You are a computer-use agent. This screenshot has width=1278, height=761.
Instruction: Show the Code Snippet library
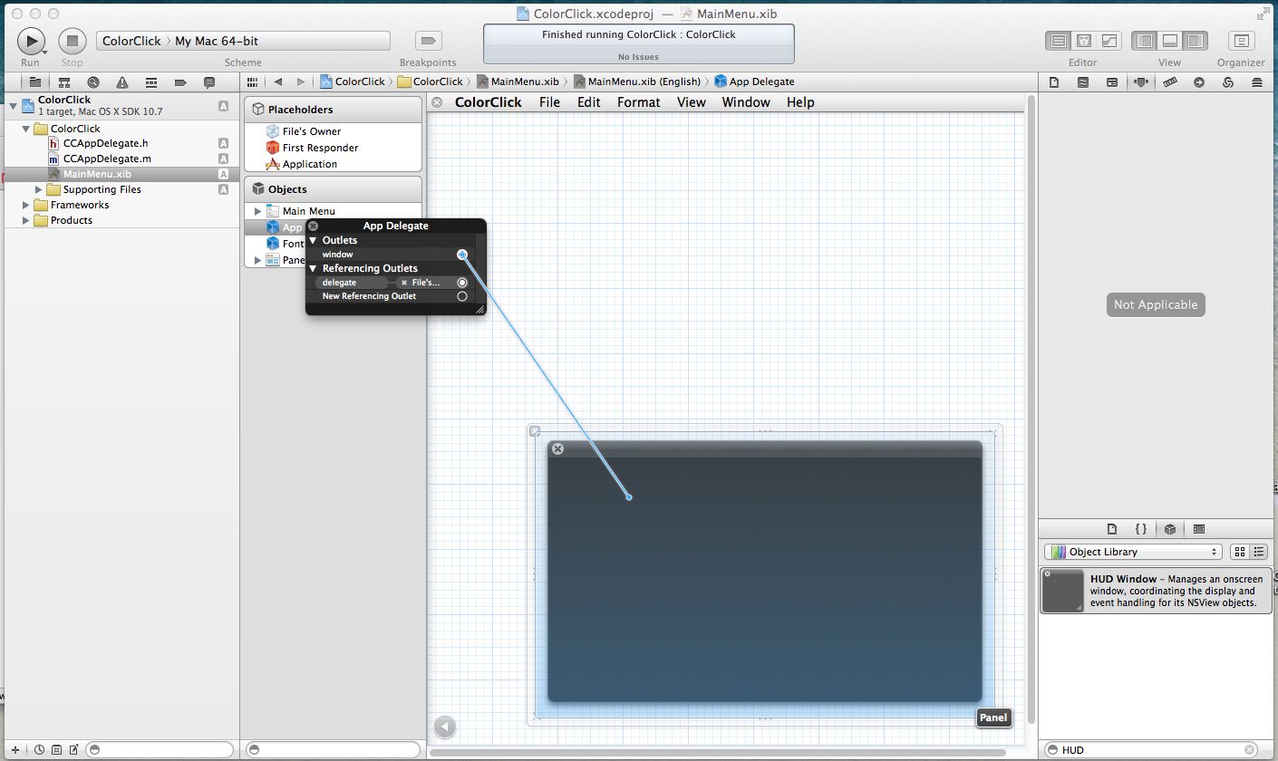pos(1141,529)
